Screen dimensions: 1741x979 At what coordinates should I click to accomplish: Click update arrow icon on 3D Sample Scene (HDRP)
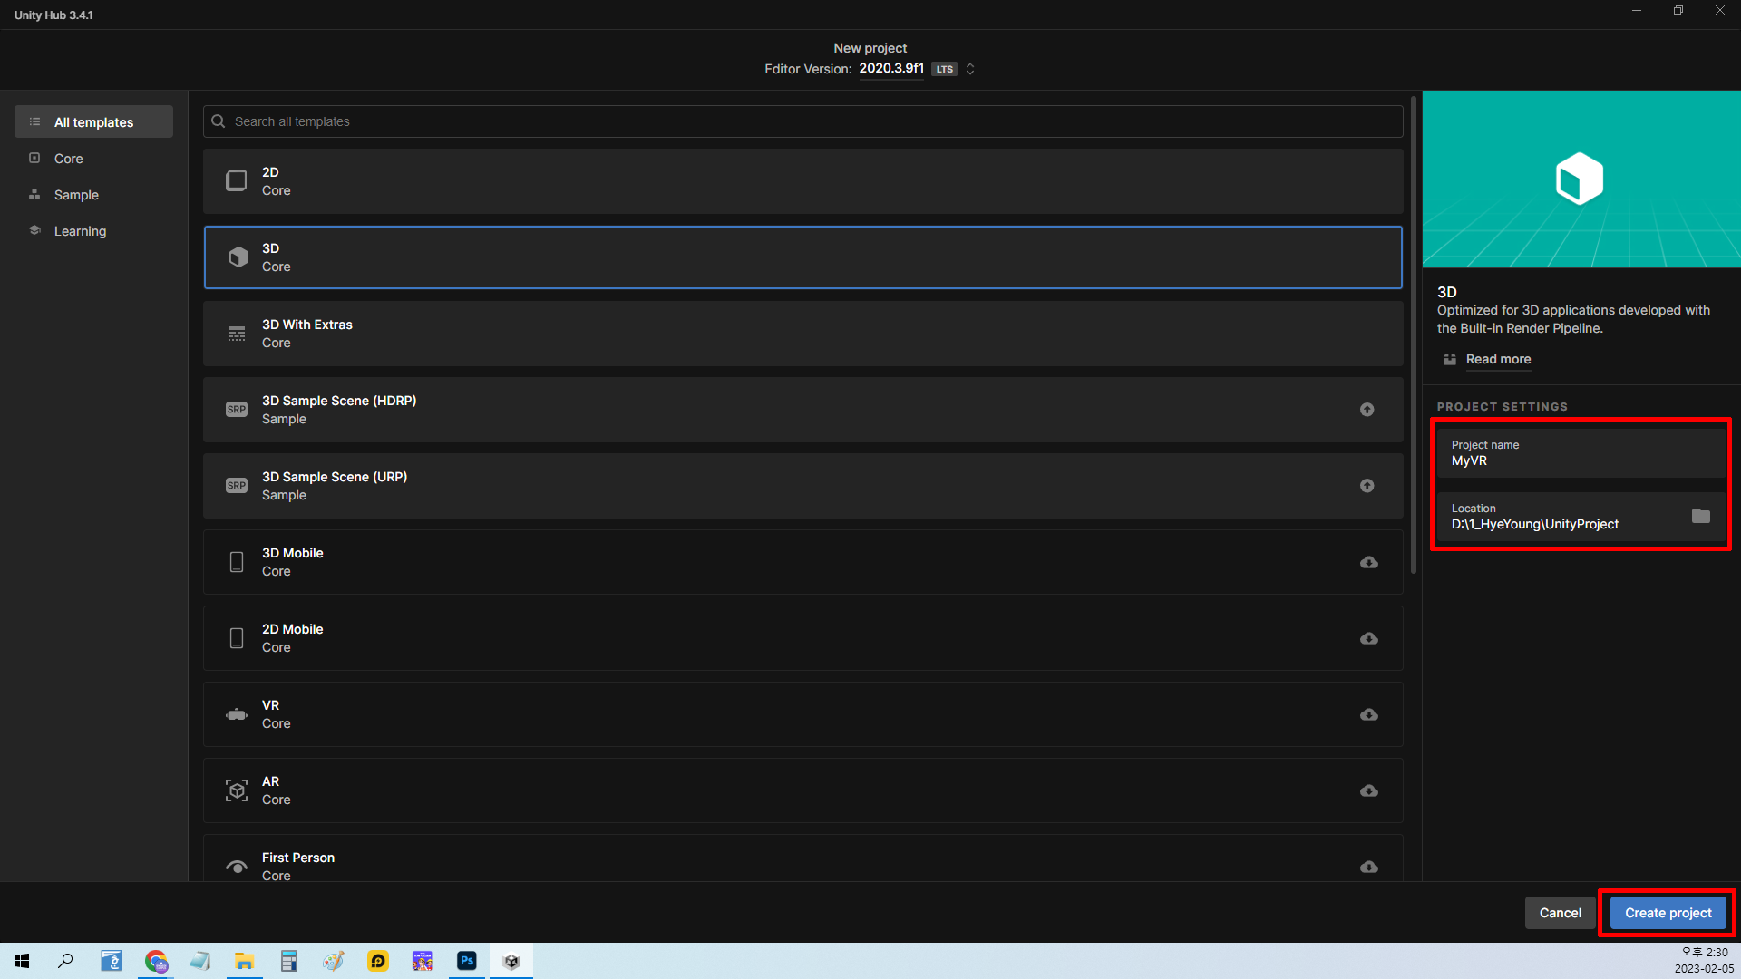(x=1367, y=410)
